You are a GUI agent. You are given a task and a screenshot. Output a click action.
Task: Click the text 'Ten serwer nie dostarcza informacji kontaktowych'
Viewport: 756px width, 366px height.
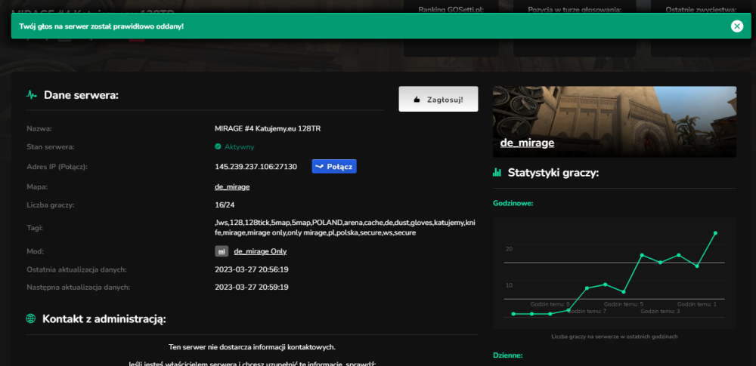pos(252,346)
